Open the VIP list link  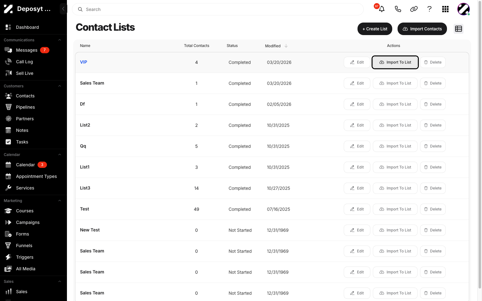(x=84, y=62)
